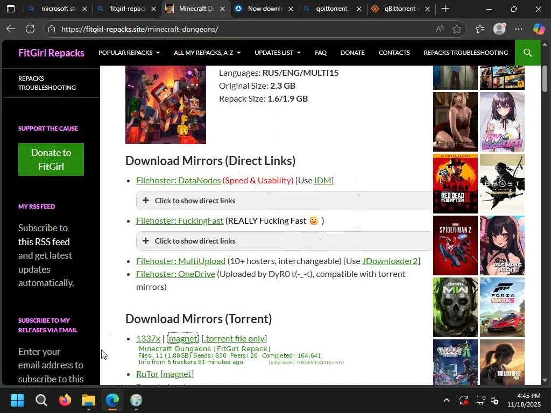
Task: Open the 1337x torrent link
Action: [x=148, y=339]
